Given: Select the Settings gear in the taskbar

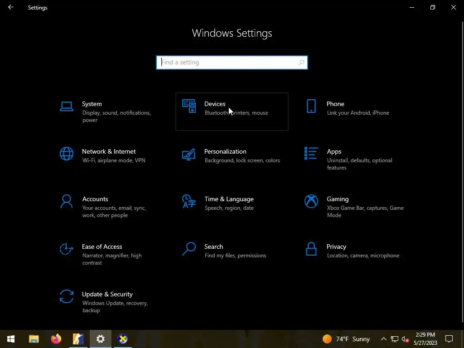Looking at the screenshot, I should (100, 339).
